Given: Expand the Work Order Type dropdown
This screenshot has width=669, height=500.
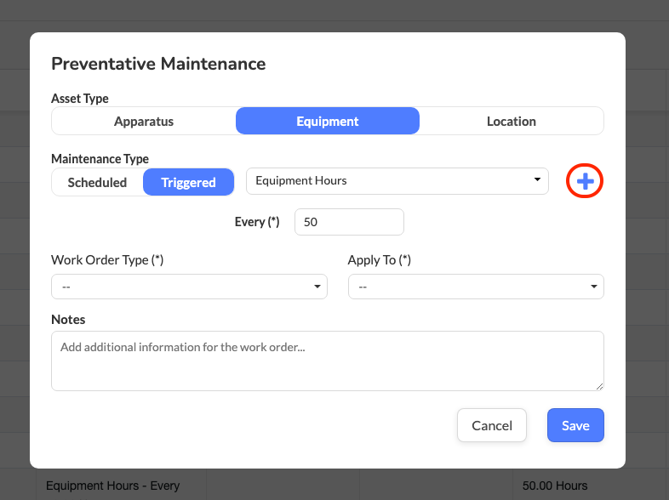Looking at the screenshot, I should 189,287.
